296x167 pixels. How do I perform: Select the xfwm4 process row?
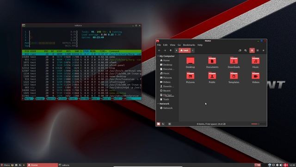81,62
